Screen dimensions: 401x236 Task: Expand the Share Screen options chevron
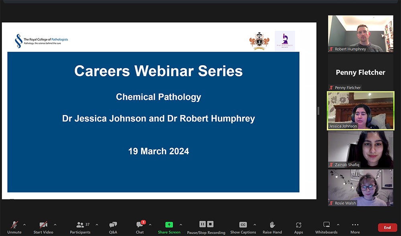(x=181, y=225)
